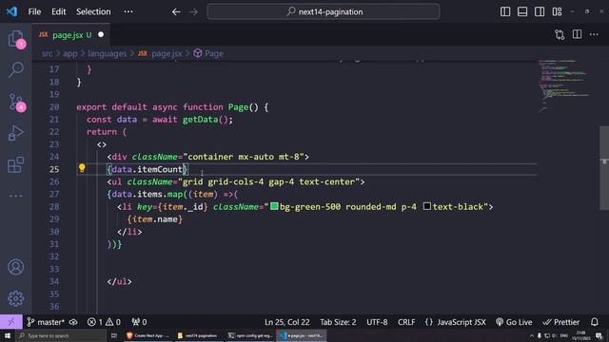
Task: Start server with Go Live
Action: pos(514,322)
